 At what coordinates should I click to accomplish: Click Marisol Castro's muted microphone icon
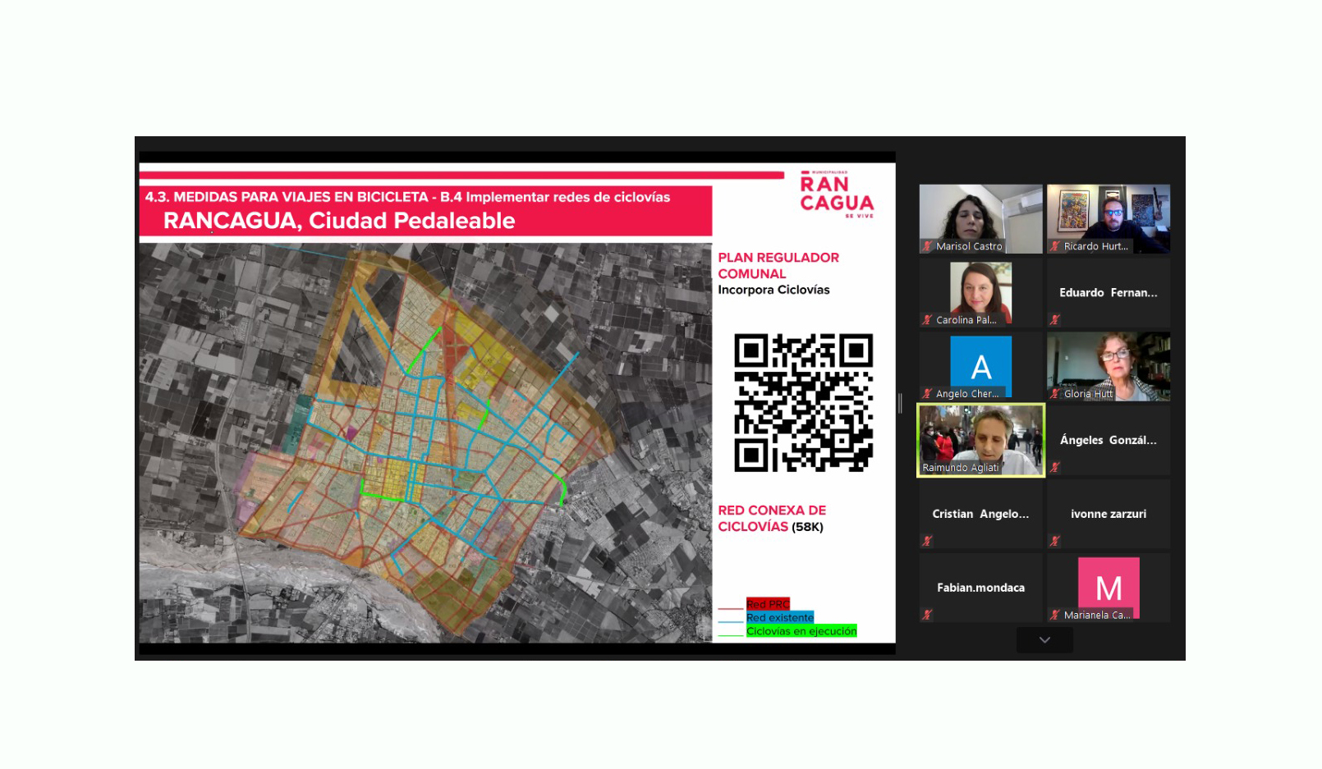927,246
